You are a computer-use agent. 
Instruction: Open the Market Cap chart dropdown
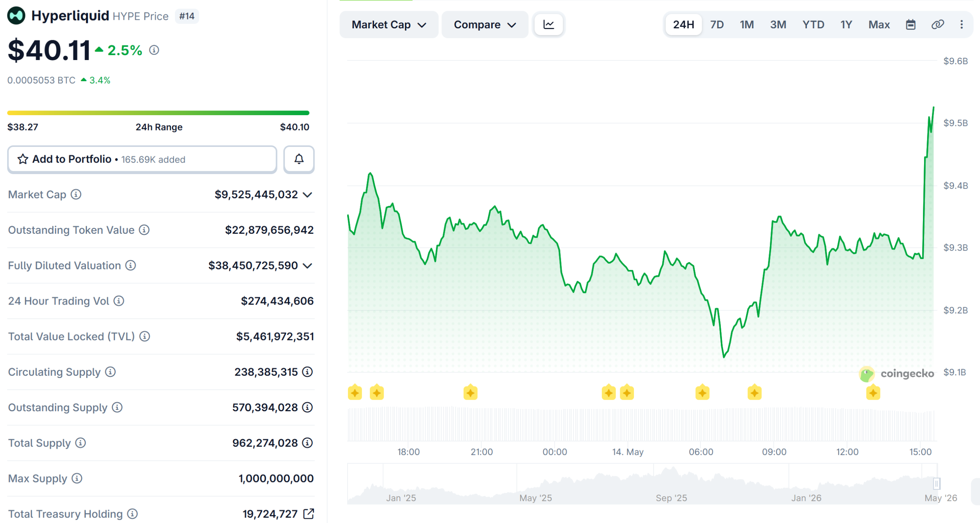pyautogui.click(x=389, y=24)
